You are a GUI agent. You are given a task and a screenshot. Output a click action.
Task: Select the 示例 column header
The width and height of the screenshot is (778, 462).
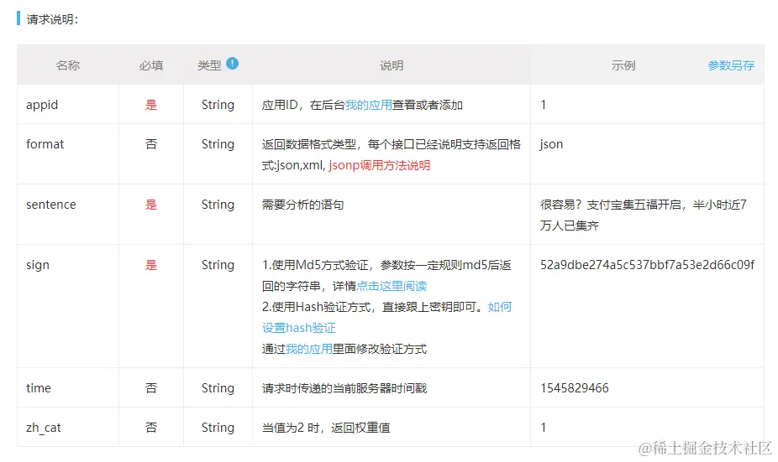623,65
